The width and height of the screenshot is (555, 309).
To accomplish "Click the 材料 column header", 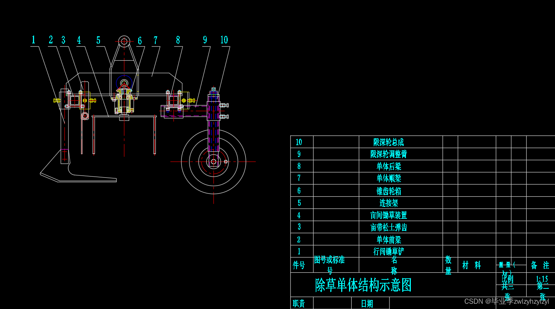I will point(471,265).
